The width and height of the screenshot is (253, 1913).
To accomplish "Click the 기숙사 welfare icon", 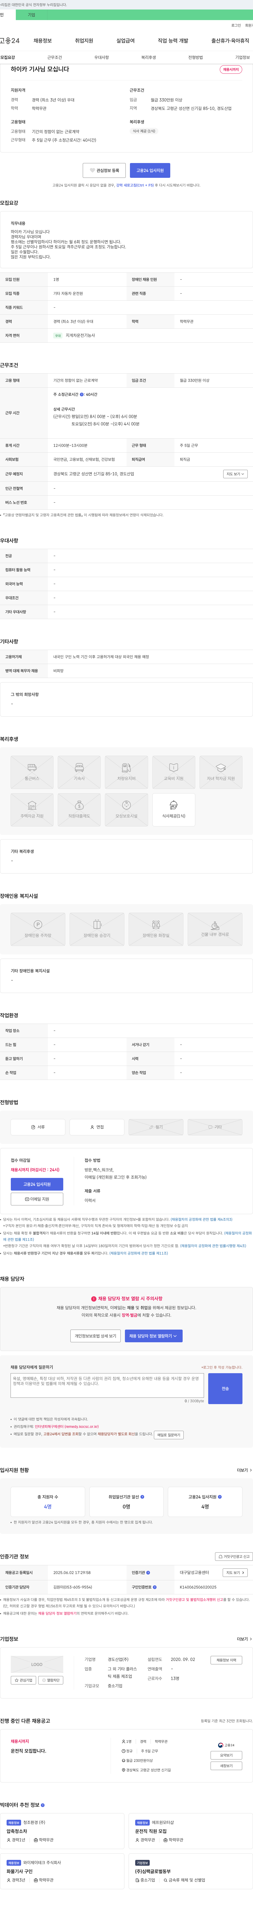I will pos(79,772).
